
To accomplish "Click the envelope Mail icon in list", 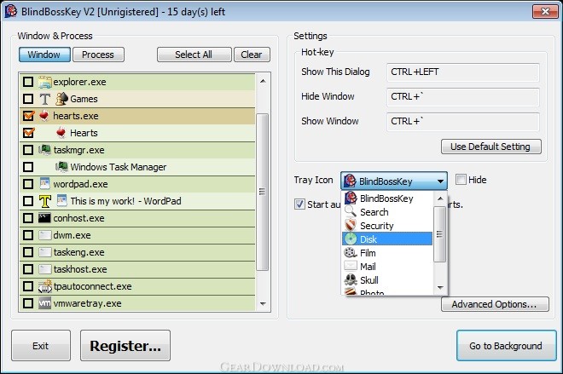I will (x=351, y=266).
